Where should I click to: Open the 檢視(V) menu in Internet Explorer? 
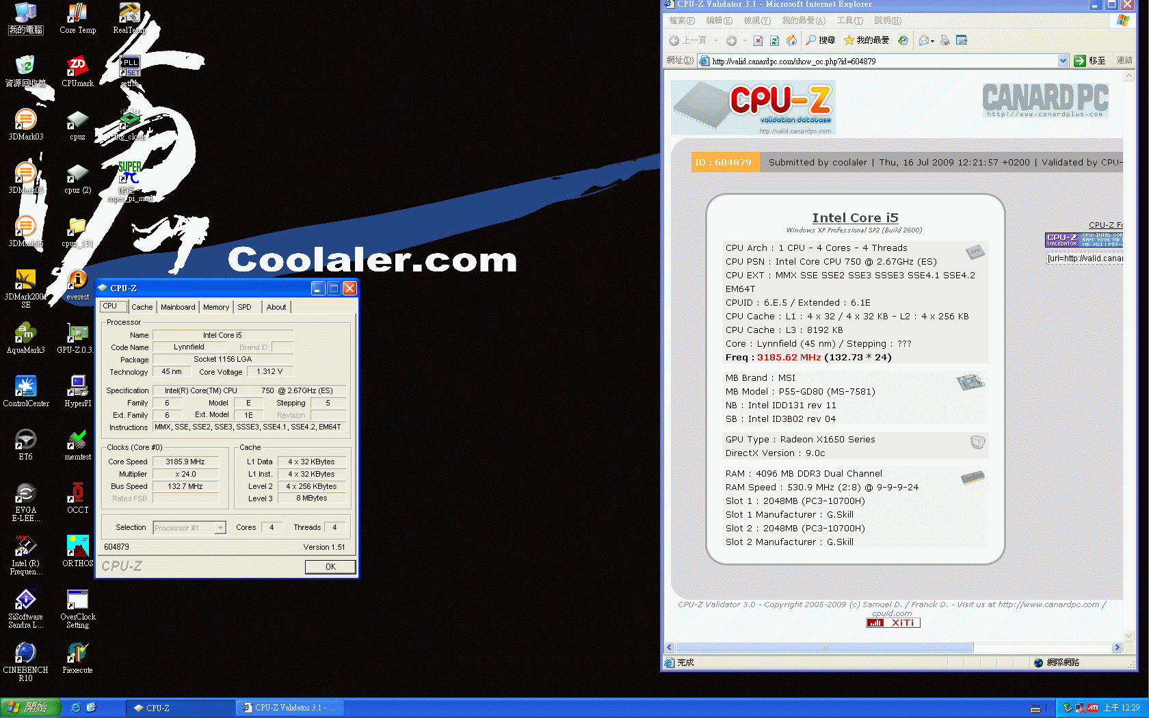click(x=756, y=21)
